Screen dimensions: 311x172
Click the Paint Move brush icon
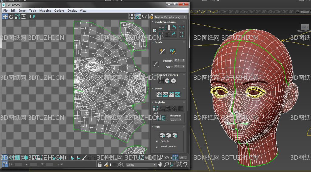coord(162,51)
